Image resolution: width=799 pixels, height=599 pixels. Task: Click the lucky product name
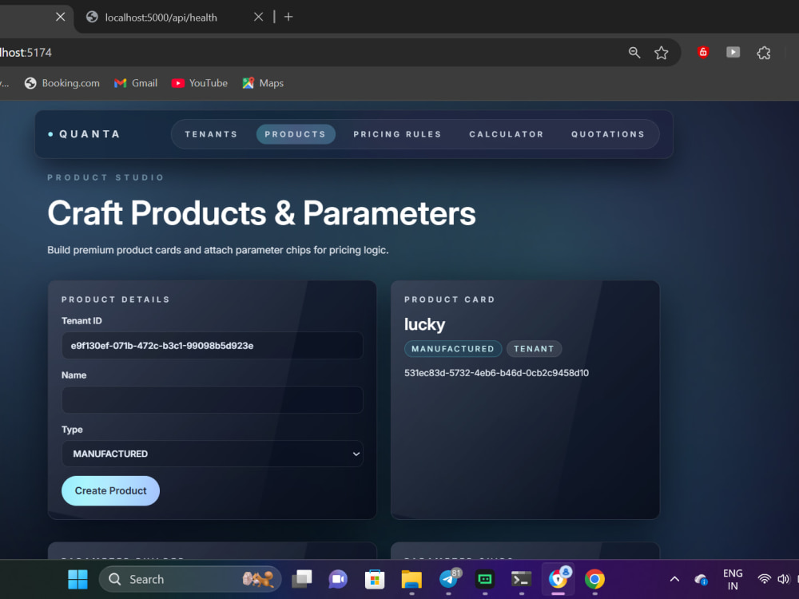pos(424,324)
